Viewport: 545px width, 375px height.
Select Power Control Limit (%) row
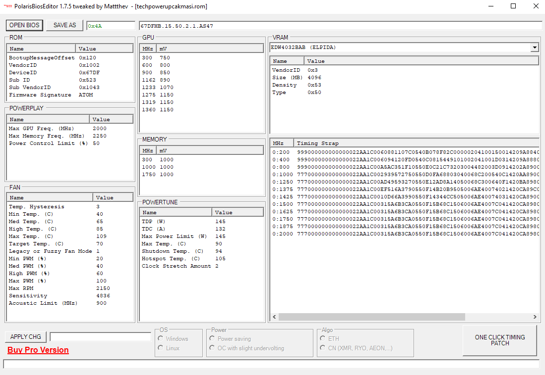coord(70,143)
